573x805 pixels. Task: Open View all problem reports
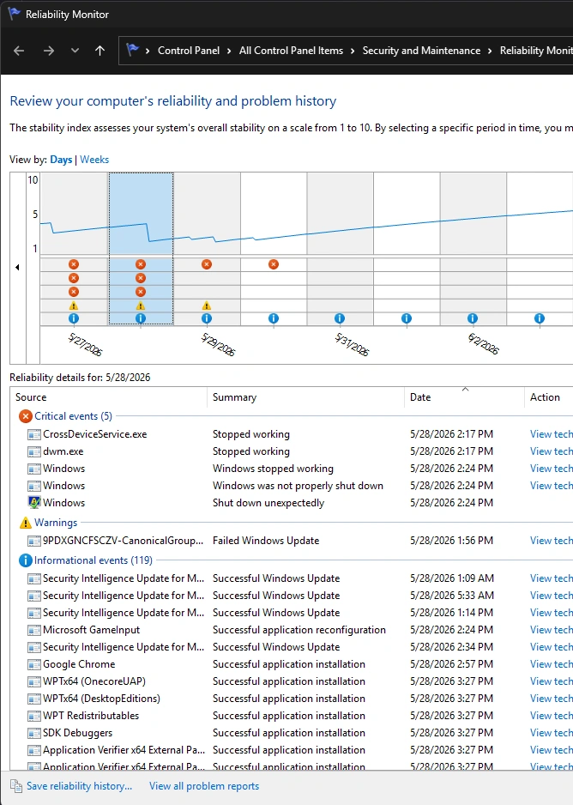click(x=204, y=786)
